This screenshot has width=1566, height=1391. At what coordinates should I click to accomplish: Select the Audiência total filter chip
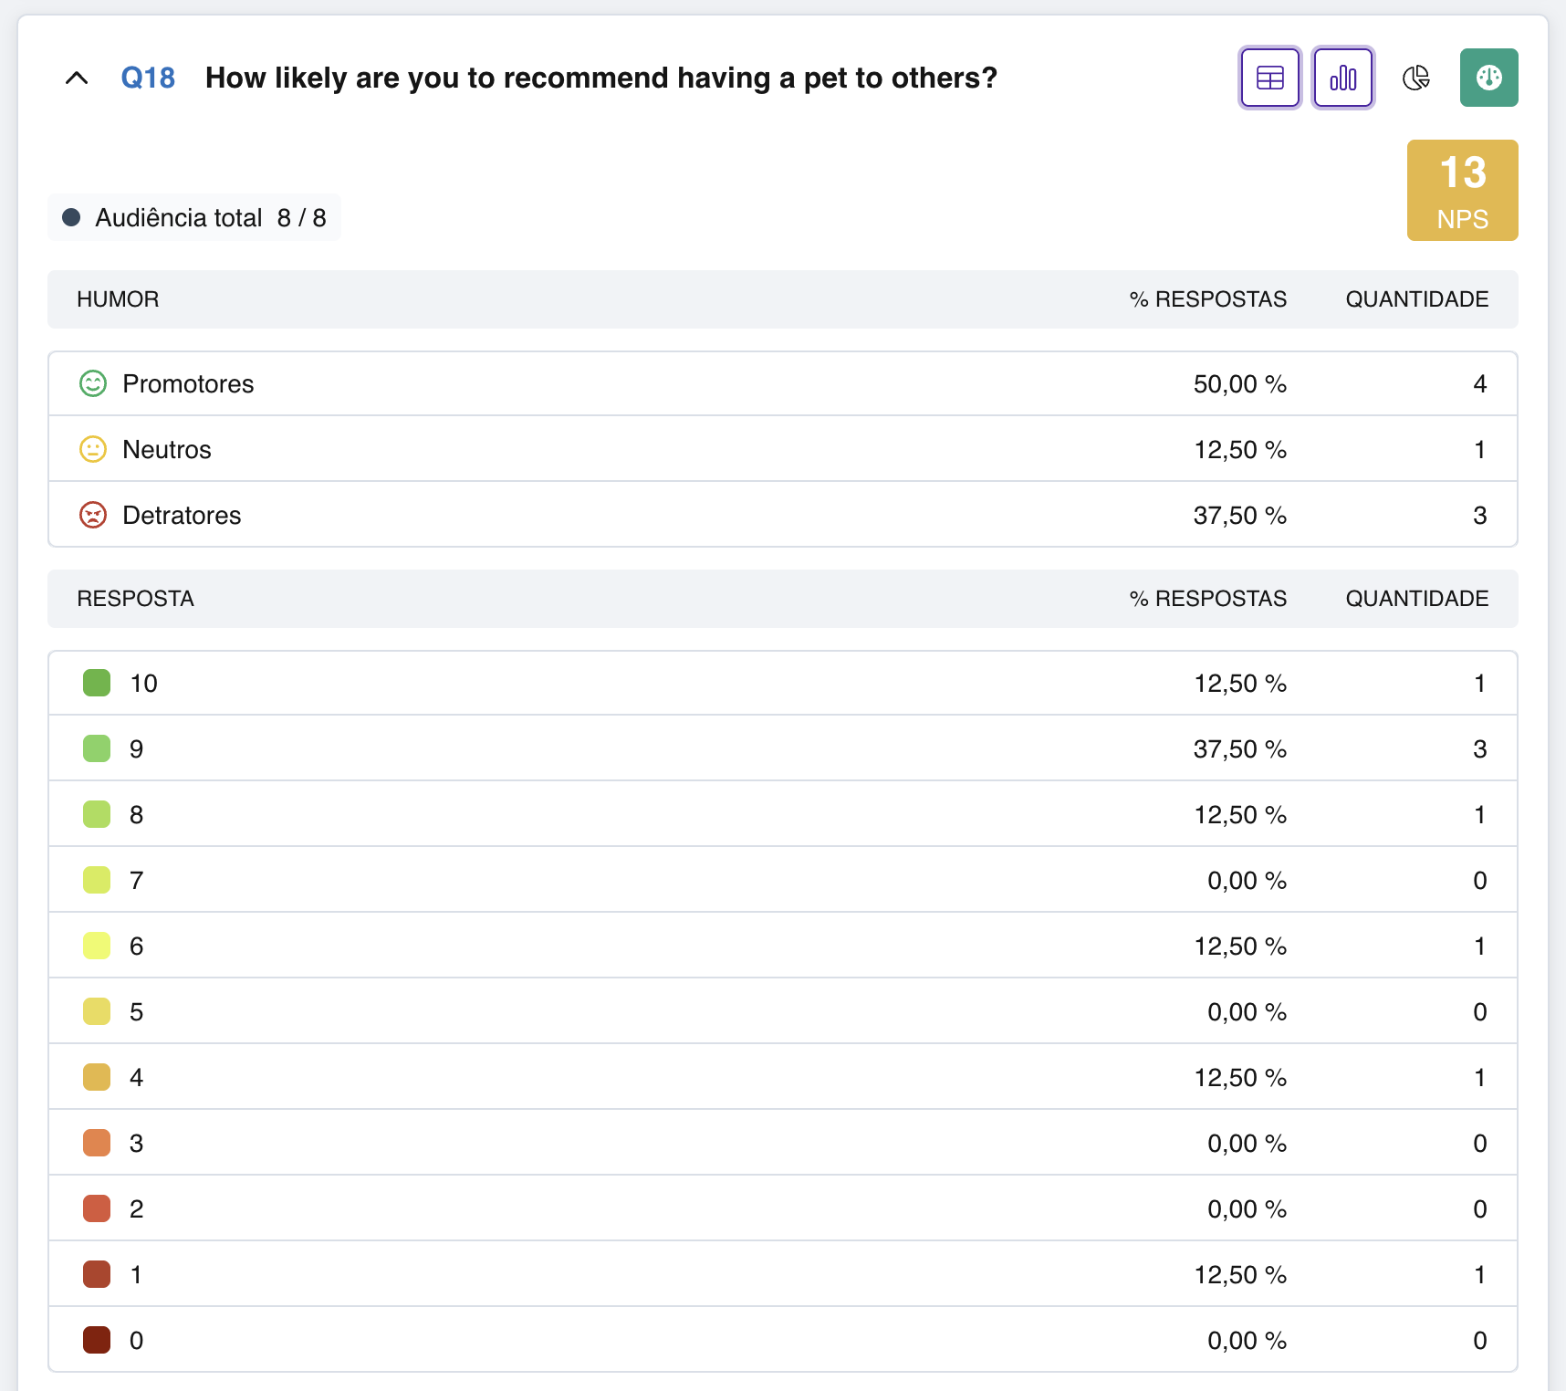click(194, 217)
